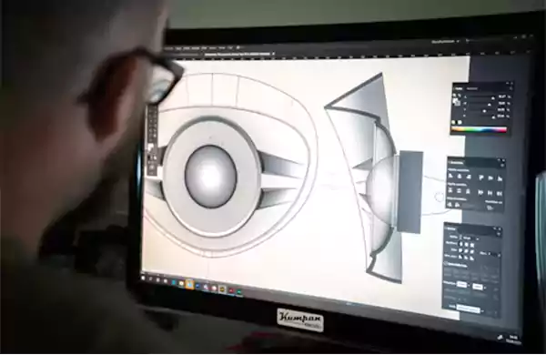This screenshot has width=546, height=355.
Task: Click the Cyan percentage value field
Action: click(x=502, y=96)
